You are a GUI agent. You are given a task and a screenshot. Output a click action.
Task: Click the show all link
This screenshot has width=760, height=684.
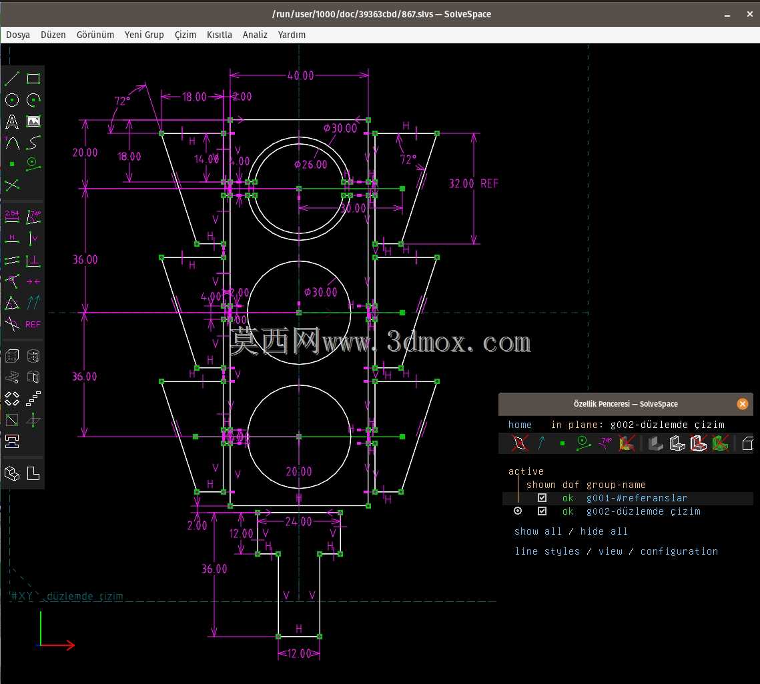538,531
